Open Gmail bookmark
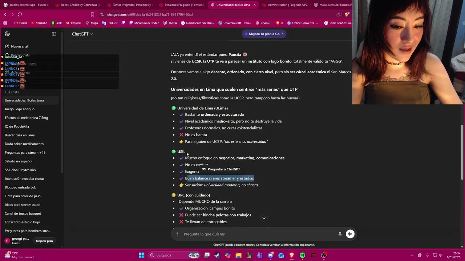 point(20,23)
